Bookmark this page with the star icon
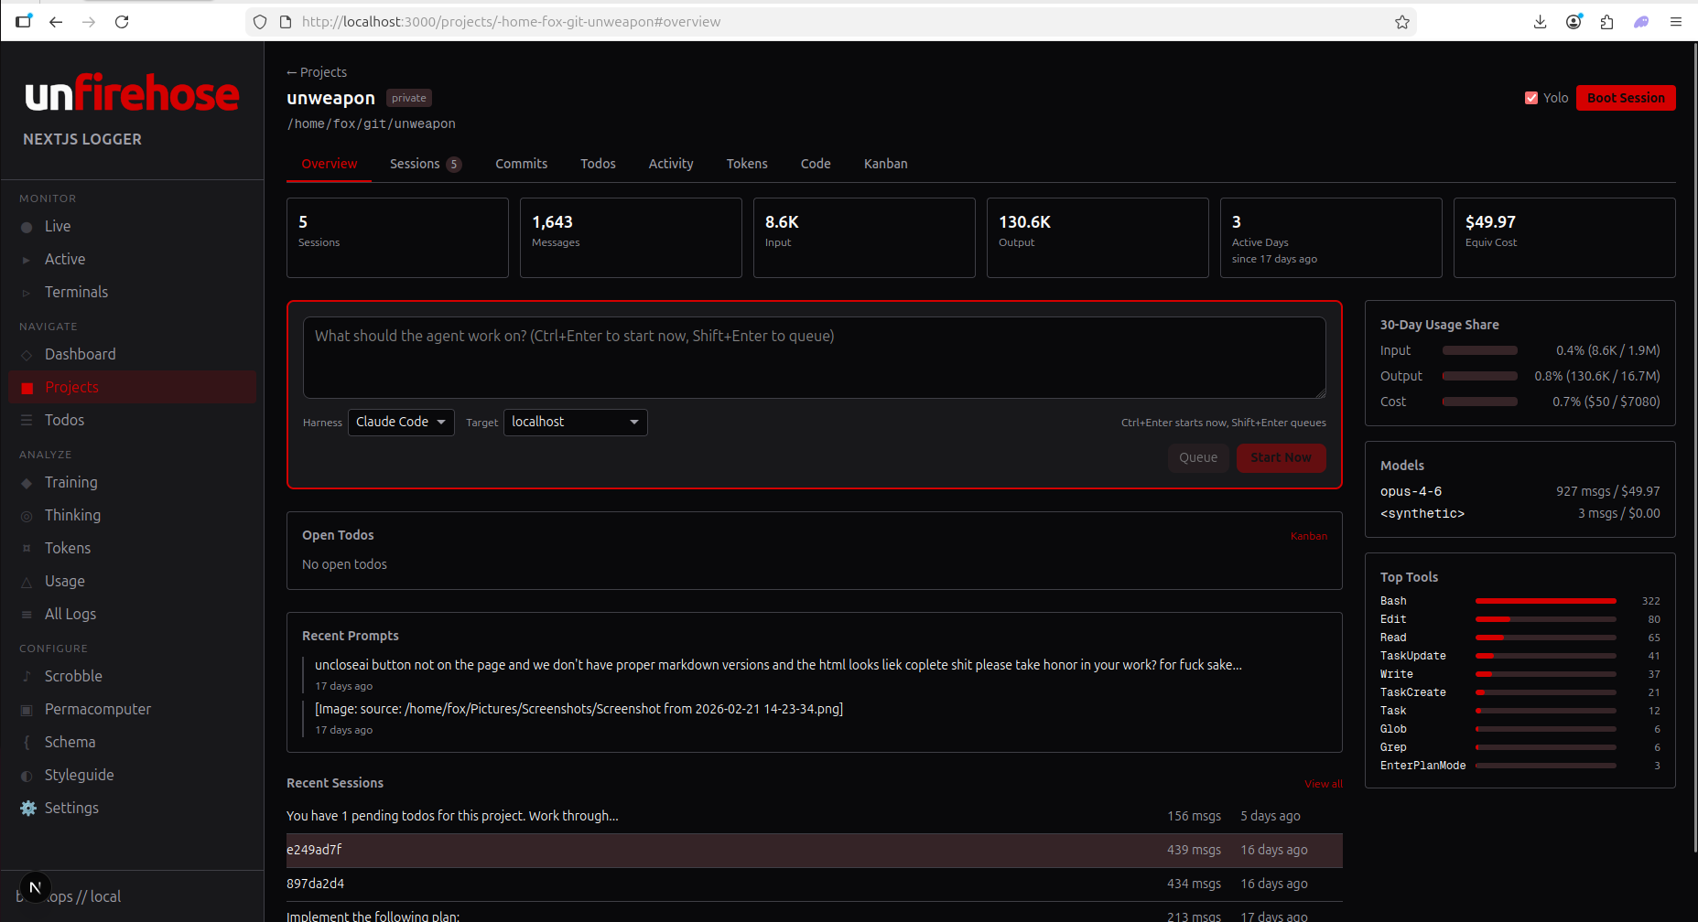Image resolution: width=1698 pixels, height=922 pixels. 1401,22
